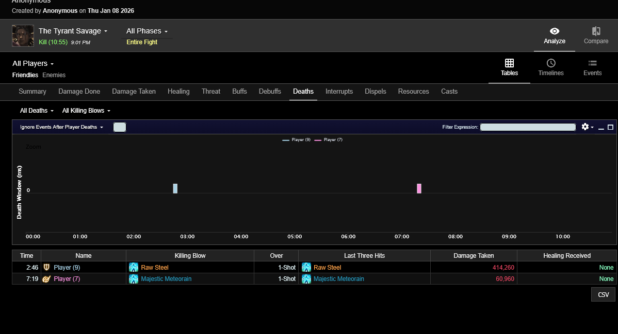Open Majestic Meteorain link in Killing Blow column
Image resolution: width=618 pixels, height=334 pixels.
[x=166, y=279]
